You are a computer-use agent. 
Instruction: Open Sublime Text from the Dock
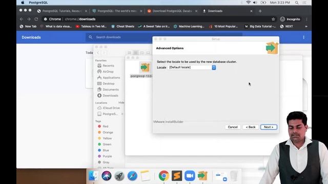[177, 176]
